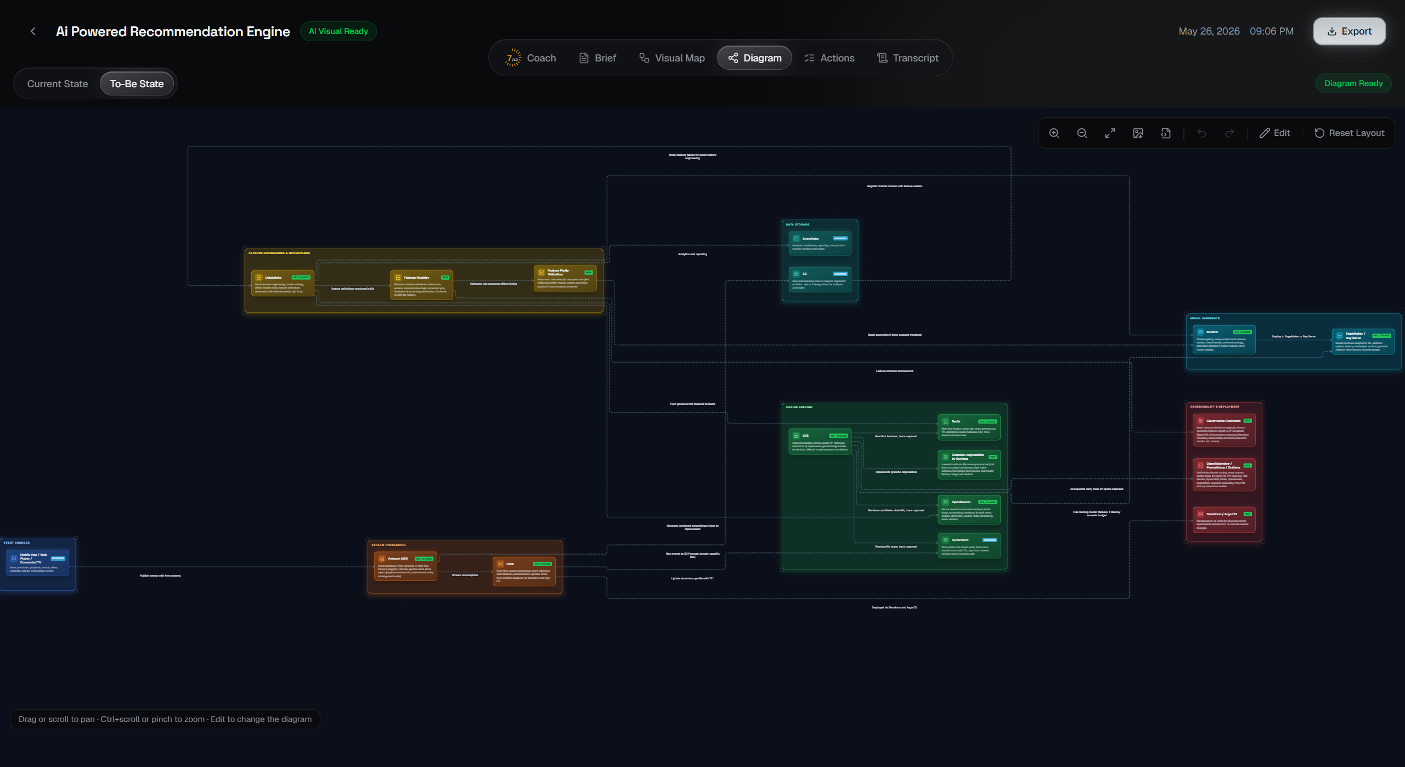Expand diagram to fullscreen
The width and height of the screenshot is (1405, 767).
coord(1110,133)
